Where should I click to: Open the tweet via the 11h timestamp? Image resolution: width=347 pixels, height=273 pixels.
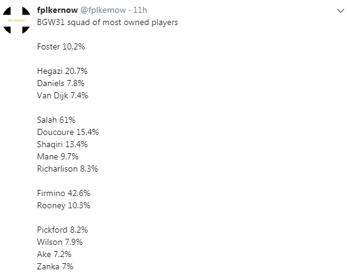click(140, 10)
